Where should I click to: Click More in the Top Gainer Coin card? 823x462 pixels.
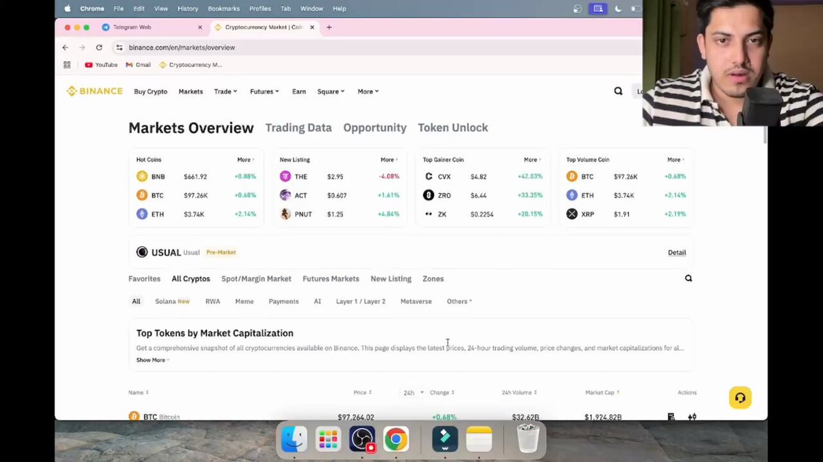click(532, 159)
